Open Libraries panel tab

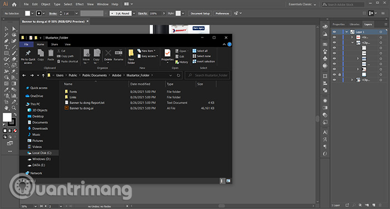pyautogui.click(x=354, y=25)
